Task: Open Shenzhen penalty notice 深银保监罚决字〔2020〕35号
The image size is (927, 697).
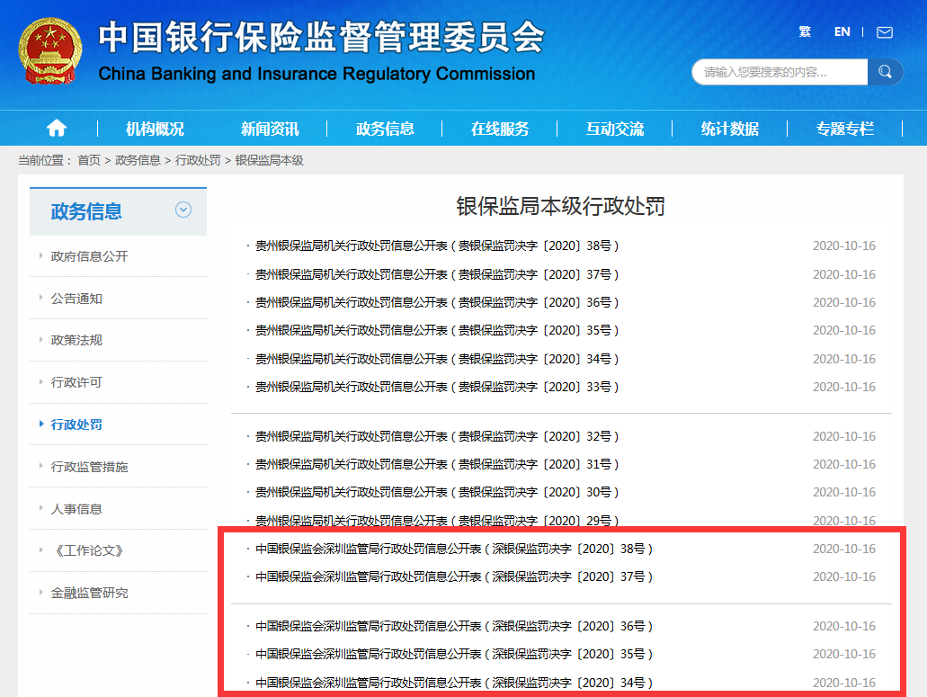Action: coord(454,654)
